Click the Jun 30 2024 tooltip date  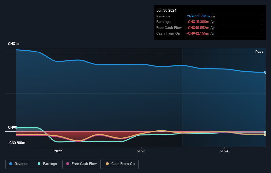coord(166,10)
